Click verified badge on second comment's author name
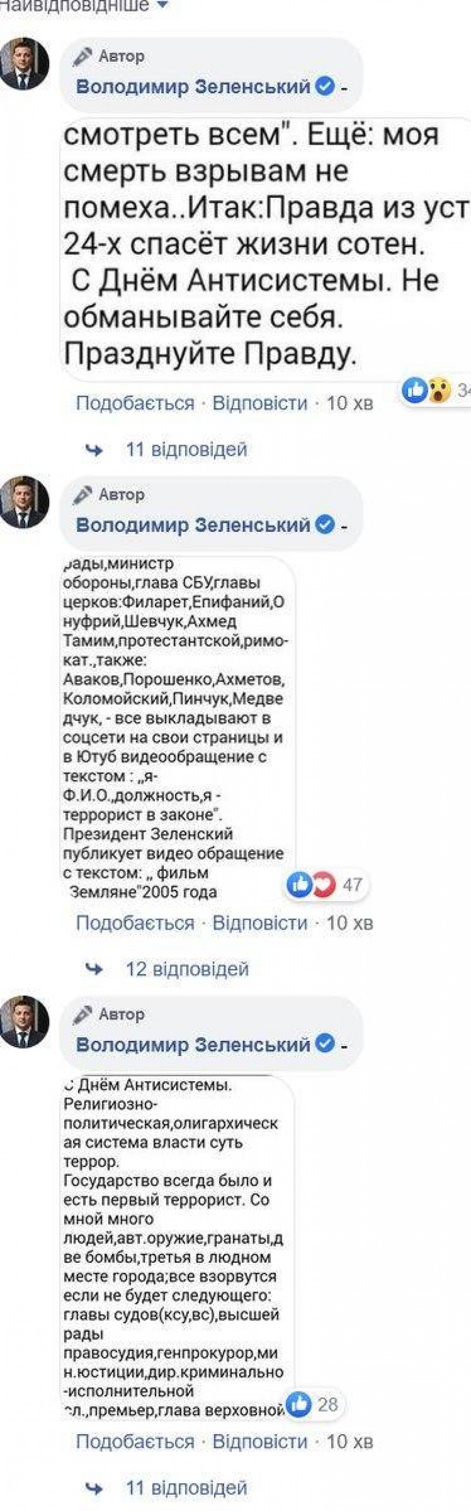The width and height of the screenshot is (471, 1511). pos(325,524)
